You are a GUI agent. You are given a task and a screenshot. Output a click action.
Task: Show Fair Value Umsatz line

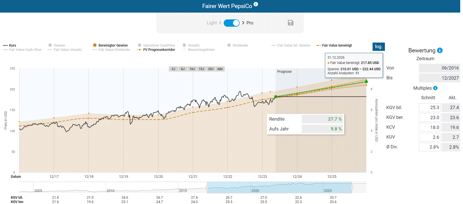(65, 50)
